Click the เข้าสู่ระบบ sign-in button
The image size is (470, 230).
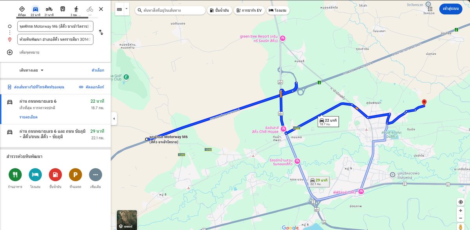[x=451, y=9]
